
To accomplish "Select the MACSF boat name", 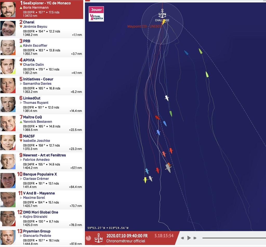I will coord(29,136).
